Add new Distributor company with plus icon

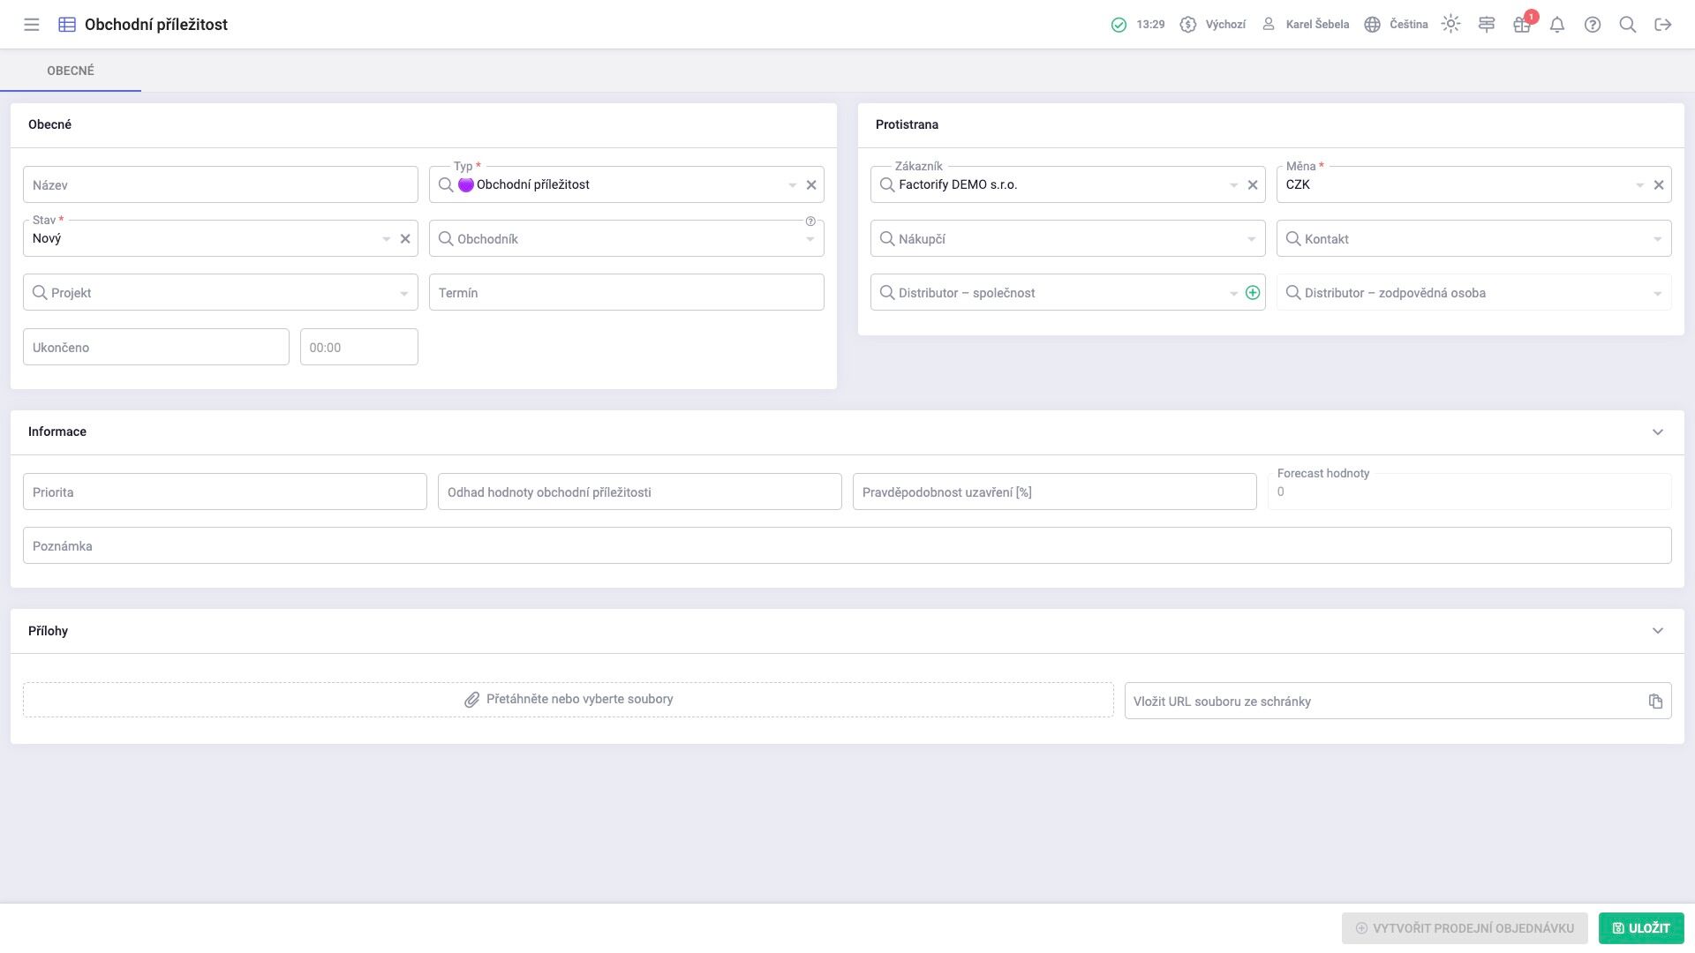(x=1252, y=293)
